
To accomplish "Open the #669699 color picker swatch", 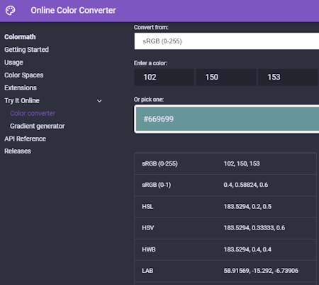I will pos(228,119).
